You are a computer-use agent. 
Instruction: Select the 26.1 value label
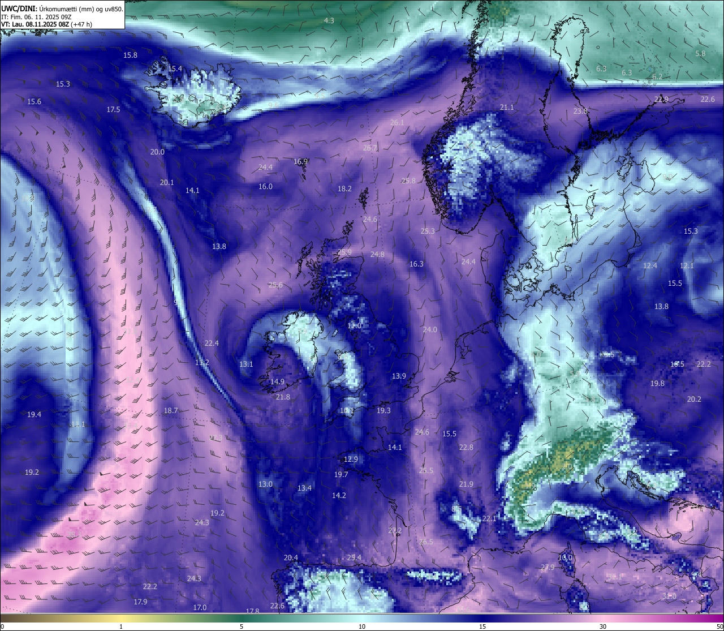pyautogui.click(x=397, y=122)
